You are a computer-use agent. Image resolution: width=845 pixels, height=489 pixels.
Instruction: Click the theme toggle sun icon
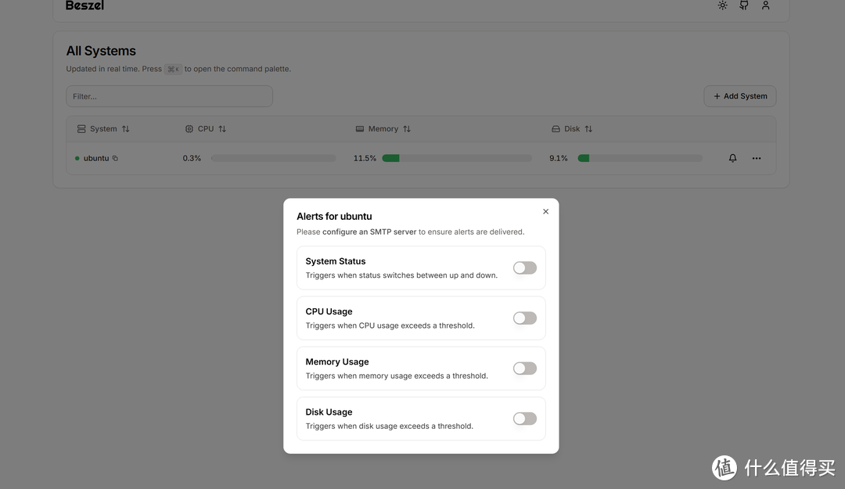click(x=722, y=5)
